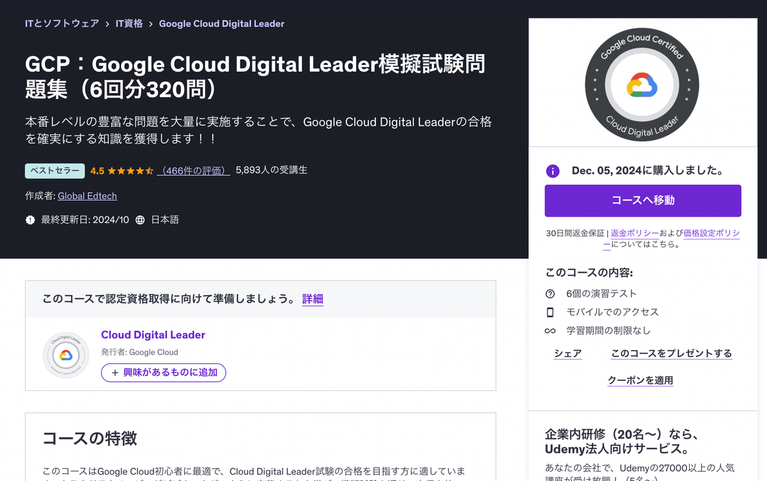This screenshot has height=481, width=767.
Task: Click the 6個の演習テスト text
Action: click(601, 294)
